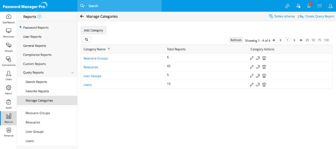Edit the Resource Groups category

252,58
